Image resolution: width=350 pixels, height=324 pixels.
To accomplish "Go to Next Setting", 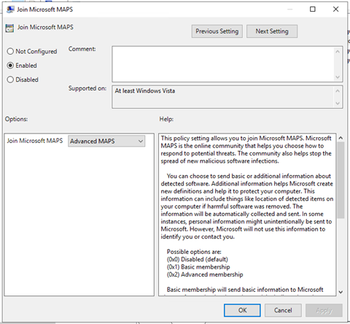I will [x=272, y=31].
